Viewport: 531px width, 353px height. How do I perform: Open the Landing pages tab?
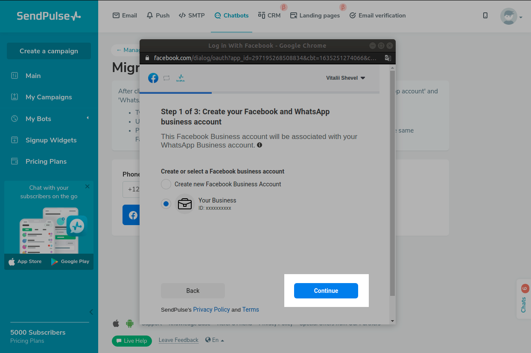[315, 15]
